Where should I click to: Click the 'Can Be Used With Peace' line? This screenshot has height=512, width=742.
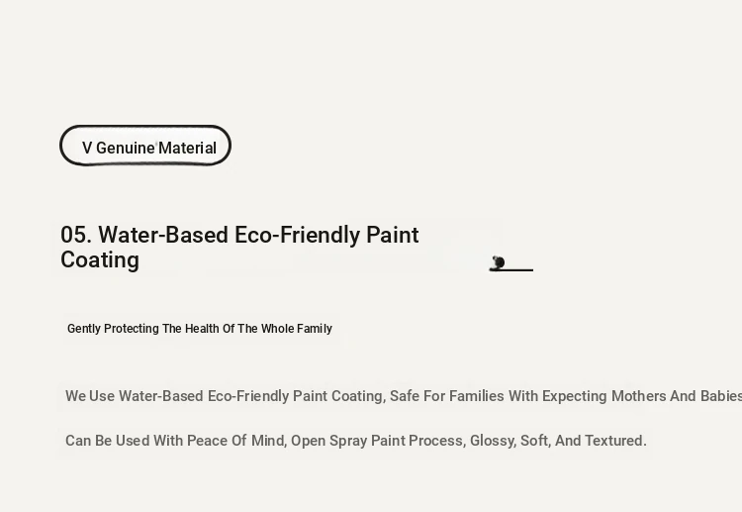pyautogui.click(x=356, y=441)
